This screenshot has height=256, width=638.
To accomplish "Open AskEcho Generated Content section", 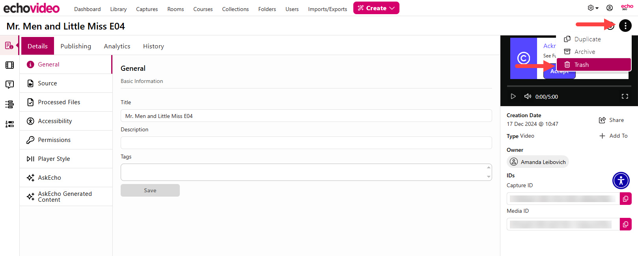I will tap(66, 197).
